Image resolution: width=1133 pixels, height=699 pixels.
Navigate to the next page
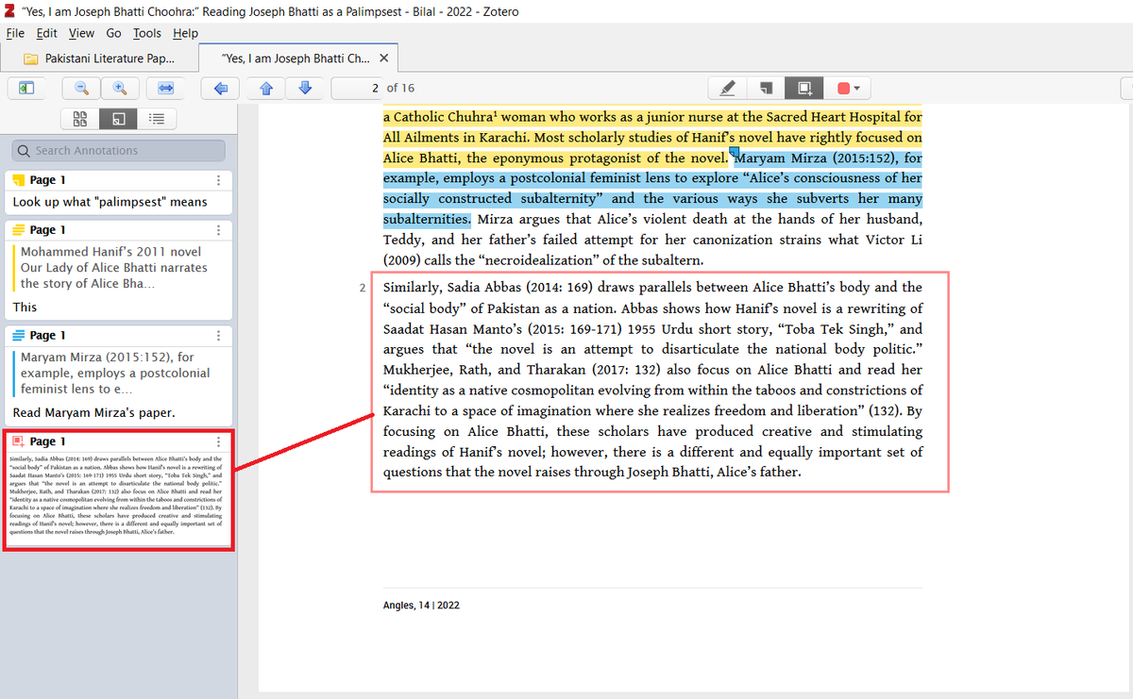[x=305, y=87]
